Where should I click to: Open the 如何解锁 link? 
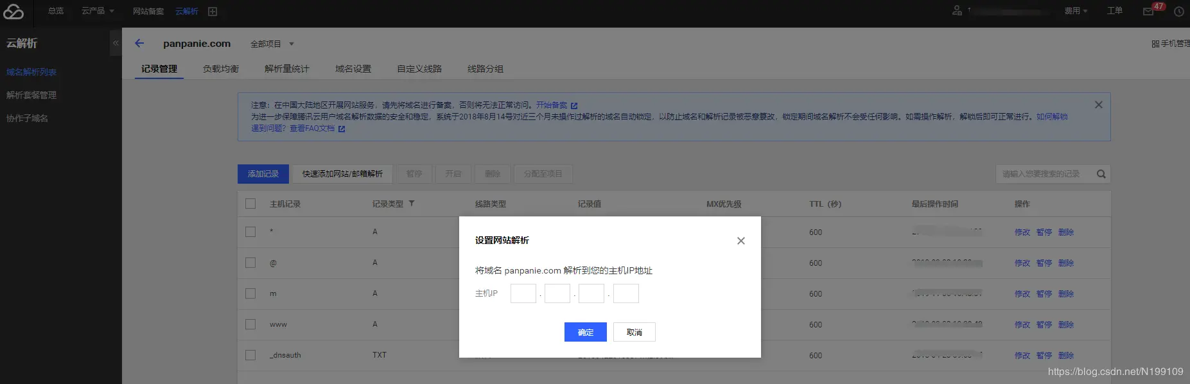click(x=1052, y=117)
